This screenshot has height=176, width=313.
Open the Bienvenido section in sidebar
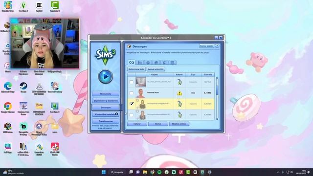106,93
